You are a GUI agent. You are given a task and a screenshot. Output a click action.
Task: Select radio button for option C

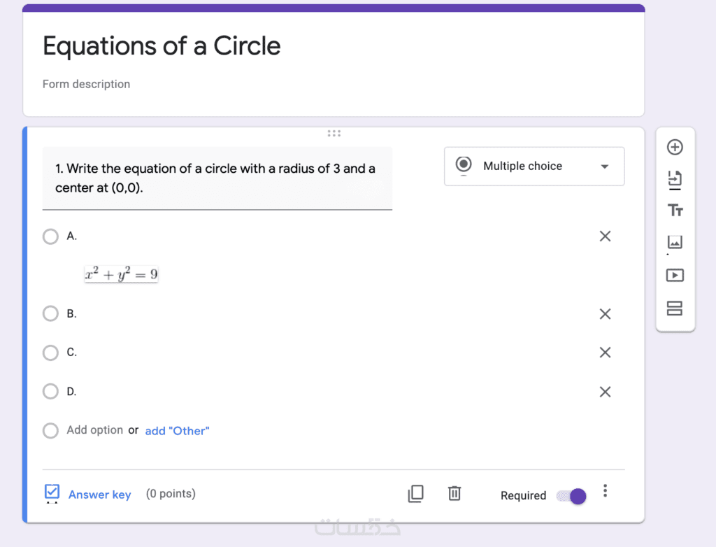tap(50, 353)
